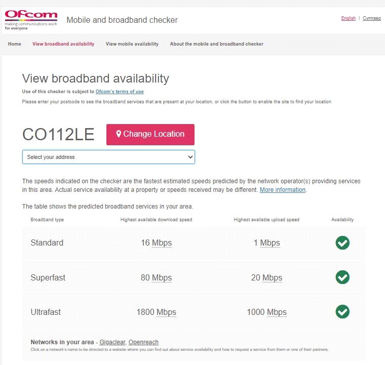
Task: Click the Ultrafast broadband availability checkmark
Action: point(342,312)
